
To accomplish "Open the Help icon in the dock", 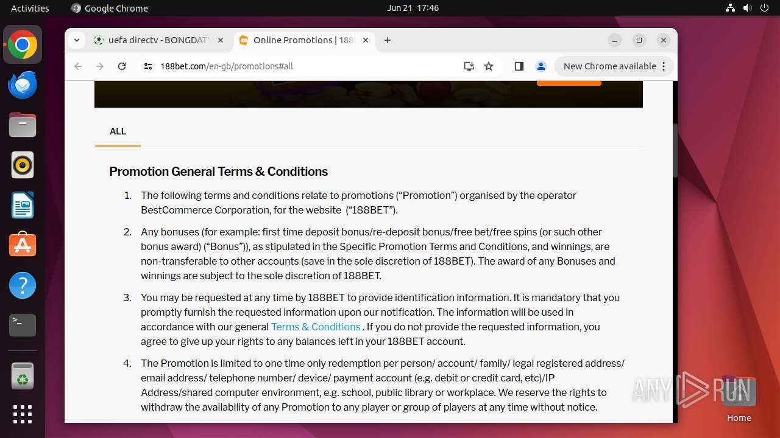I will tap(23, 285).
